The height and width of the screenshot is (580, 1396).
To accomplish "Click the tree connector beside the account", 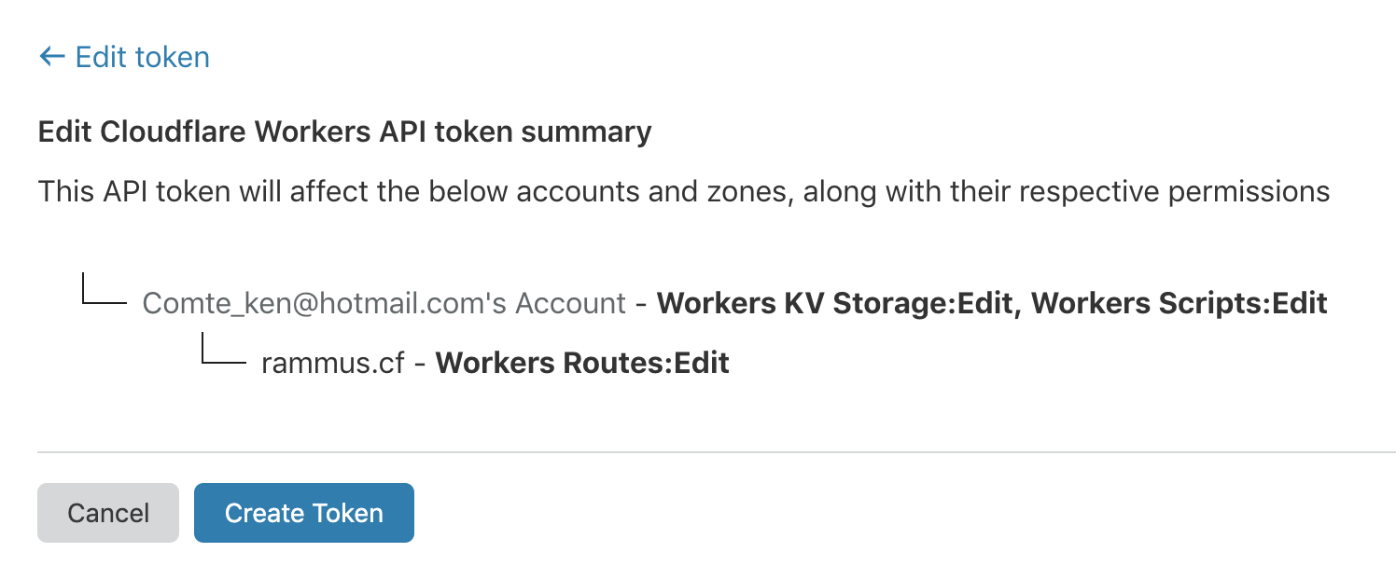I will [x=103, y=291].
